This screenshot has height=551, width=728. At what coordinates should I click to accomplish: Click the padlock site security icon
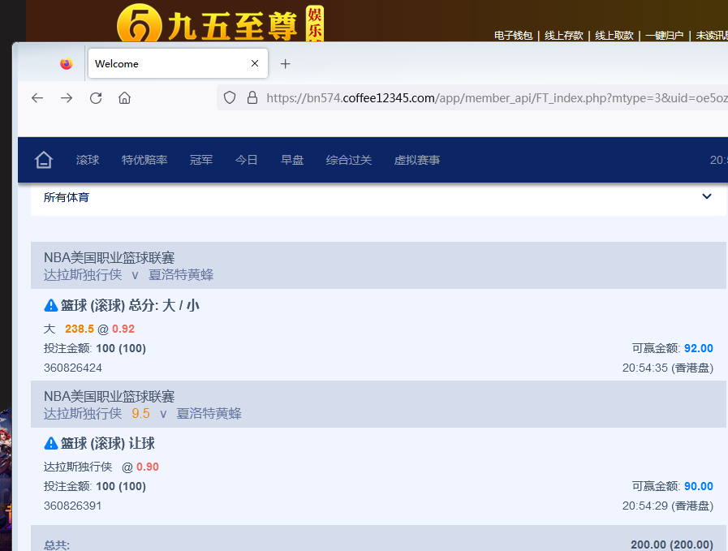pos(252,97)
